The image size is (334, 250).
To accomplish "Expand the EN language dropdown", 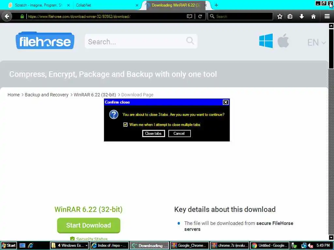I will (x=316, y=43).
